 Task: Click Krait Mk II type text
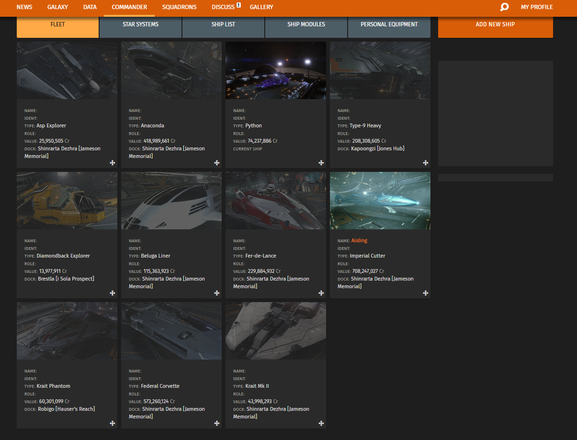coord(257,386)
